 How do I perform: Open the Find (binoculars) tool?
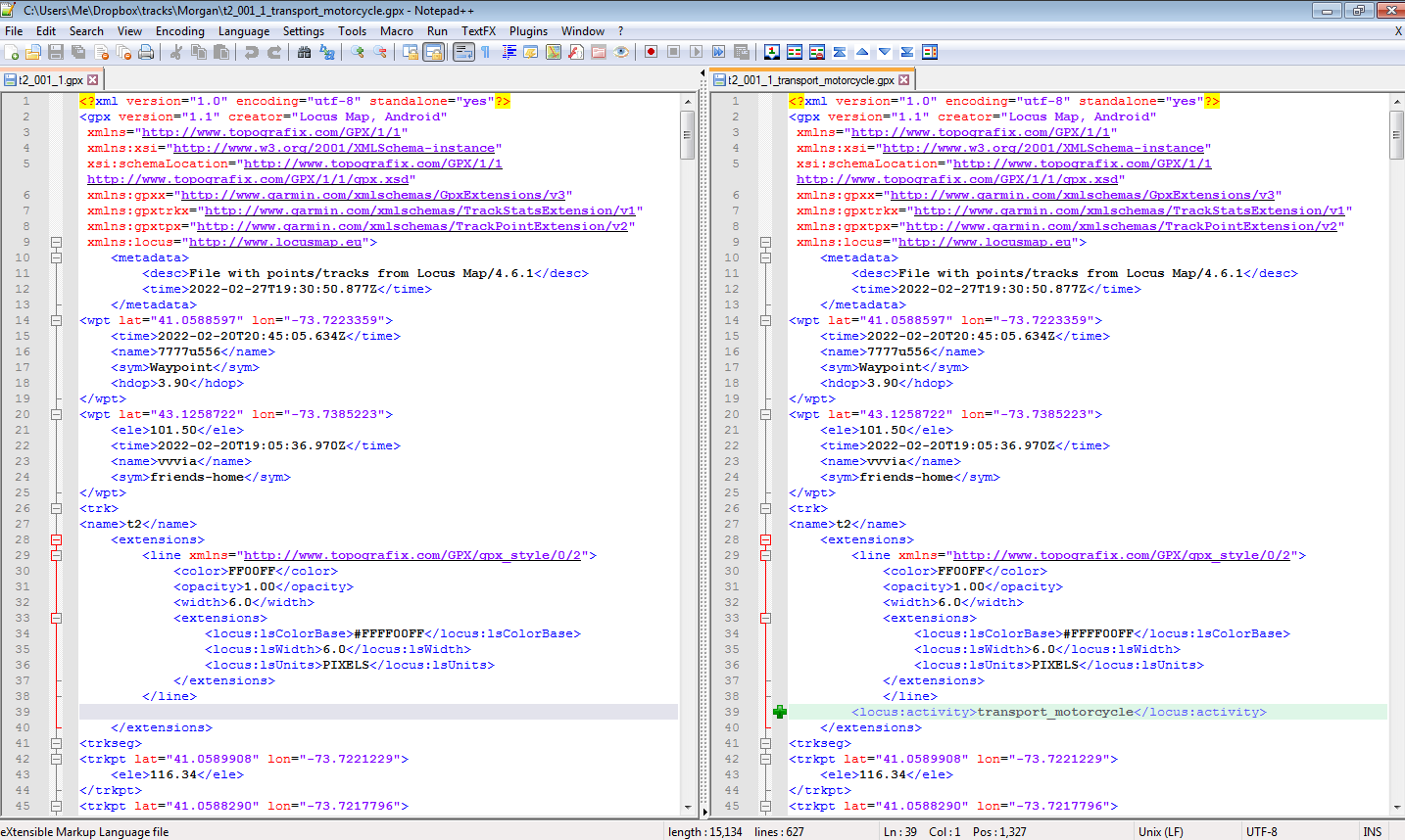coord(305,52)
